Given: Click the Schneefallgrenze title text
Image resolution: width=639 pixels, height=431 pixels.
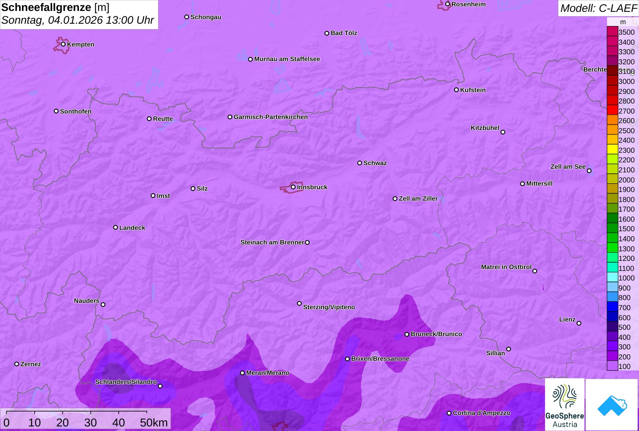Looking at the screenshot, I should [46, 7].
